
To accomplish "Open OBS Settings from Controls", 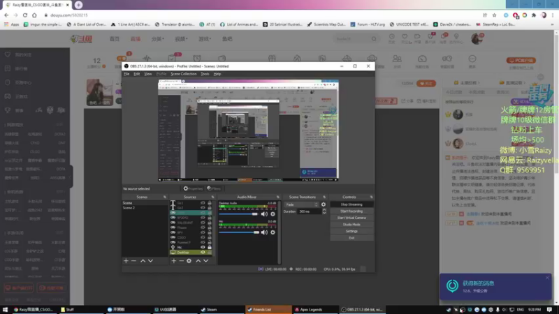I will click(x=351, y=231).
